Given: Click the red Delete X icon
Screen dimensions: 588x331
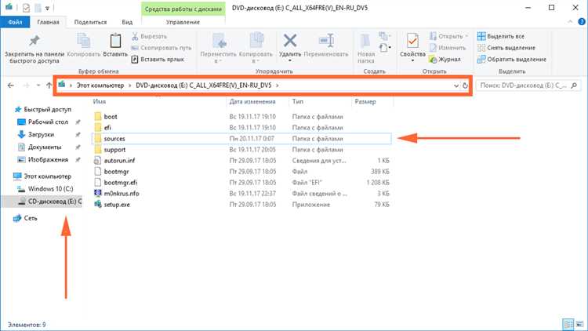Looking at the screenshot, I should click(290, 41).
